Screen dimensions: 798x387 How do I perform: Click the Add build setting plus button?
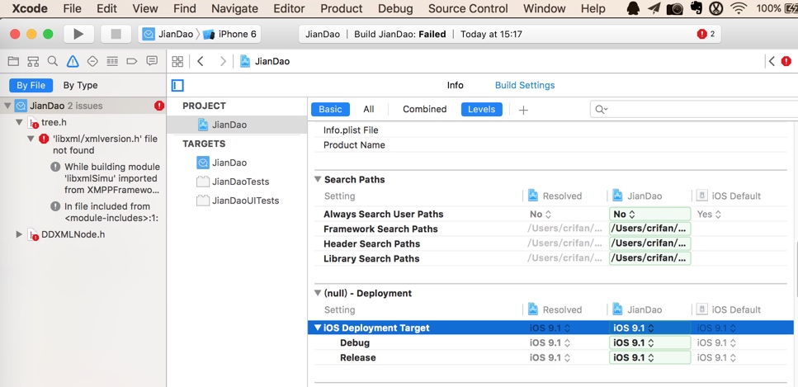click(523, 110)
